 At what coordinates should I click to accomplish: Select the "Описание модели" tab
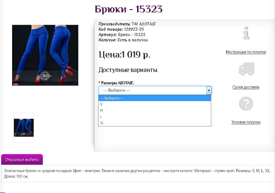(x=22, y=159)
